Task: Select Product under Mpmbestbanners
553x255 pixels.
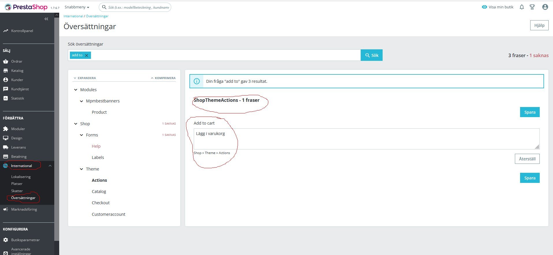Action: click(99, 112)
